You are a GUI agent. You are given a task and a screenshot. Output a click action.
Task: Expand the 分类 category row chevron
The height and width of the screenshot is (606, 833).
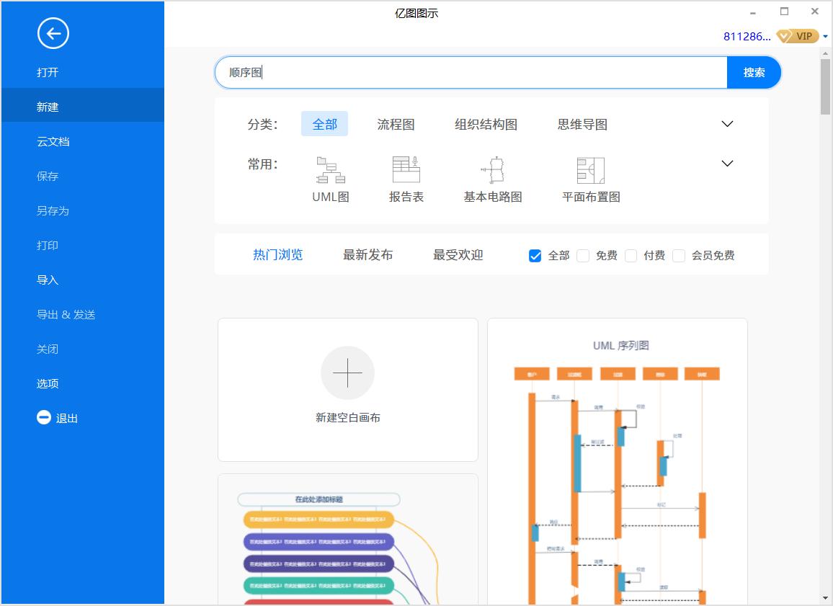(727, 123)
